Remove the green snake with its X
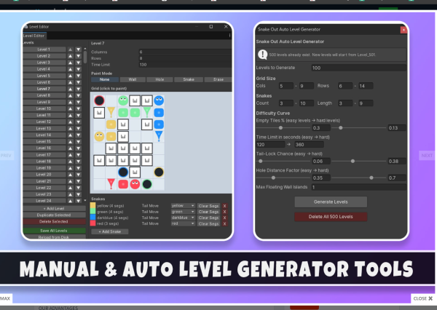This screenshot has width=437, height=310. (224, 212)
